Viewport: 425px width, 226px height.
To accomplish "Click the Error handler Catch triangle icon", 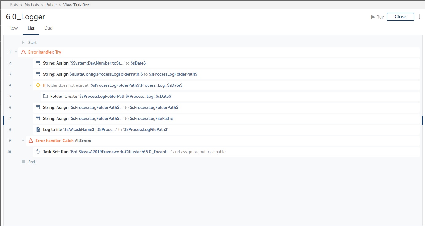I will pos(31,141).
